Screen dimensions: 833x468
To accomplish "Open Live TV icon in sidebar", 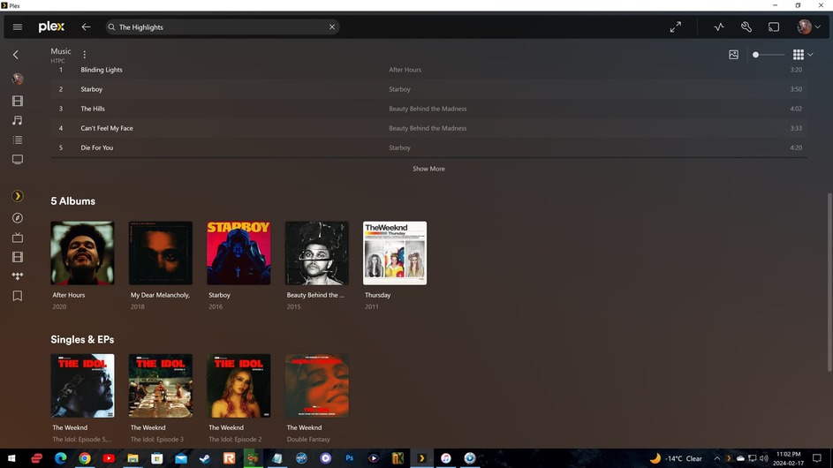I will pos(18,238).
